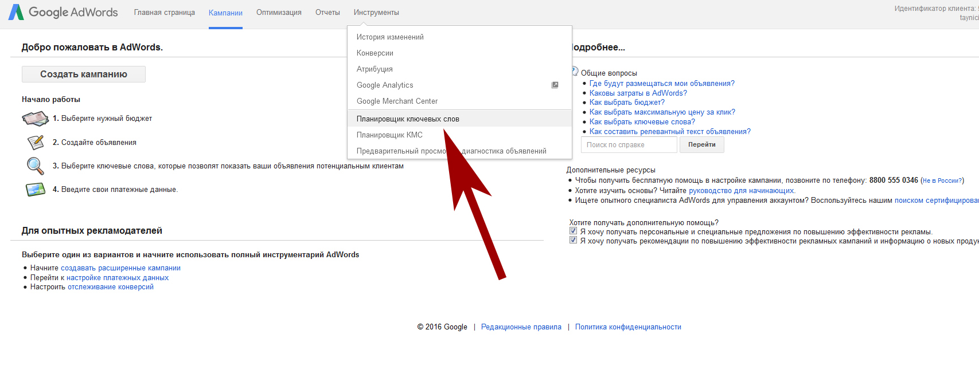Click the Перейти search button
979x385 pixels.
[702, 144]
